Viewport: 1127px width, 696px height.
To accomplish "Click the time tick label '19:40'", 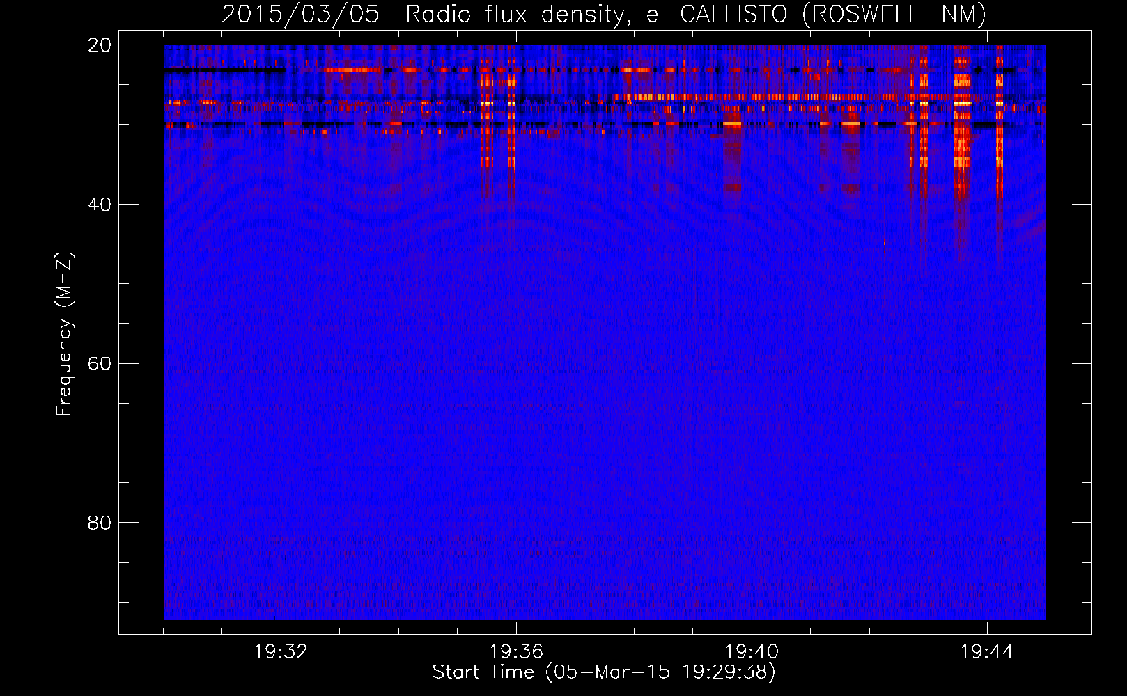I will pos(752,652).
